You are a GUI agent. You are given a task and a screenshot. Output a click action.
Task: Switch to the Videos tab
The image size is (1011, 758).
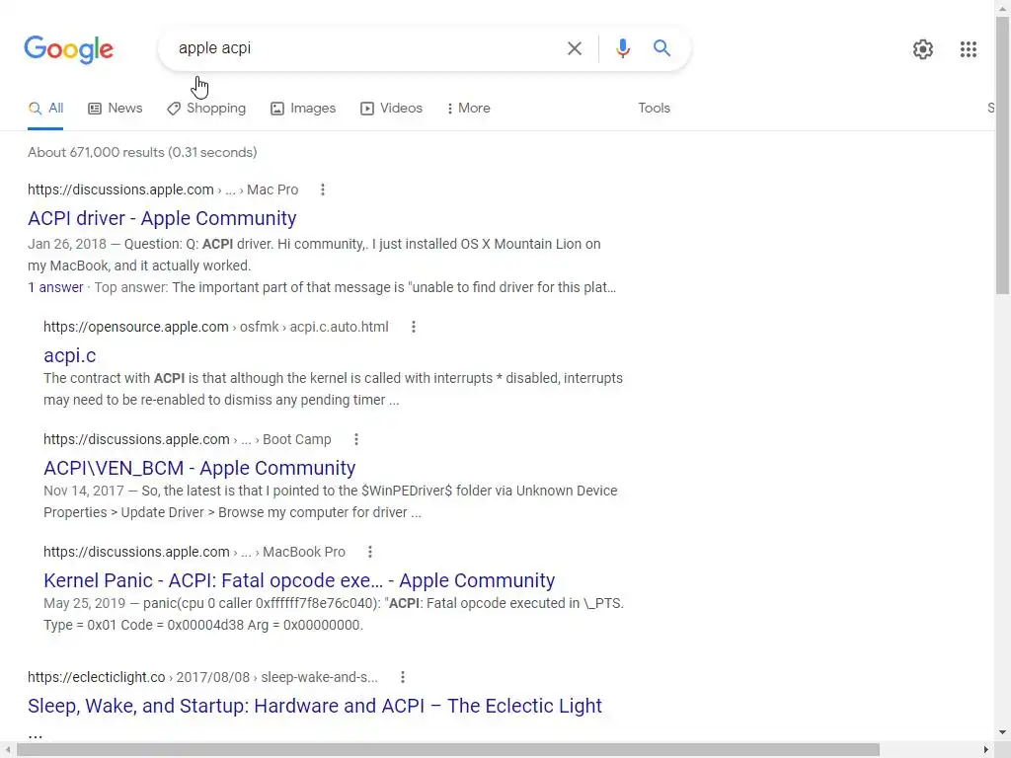click(391, 109)
